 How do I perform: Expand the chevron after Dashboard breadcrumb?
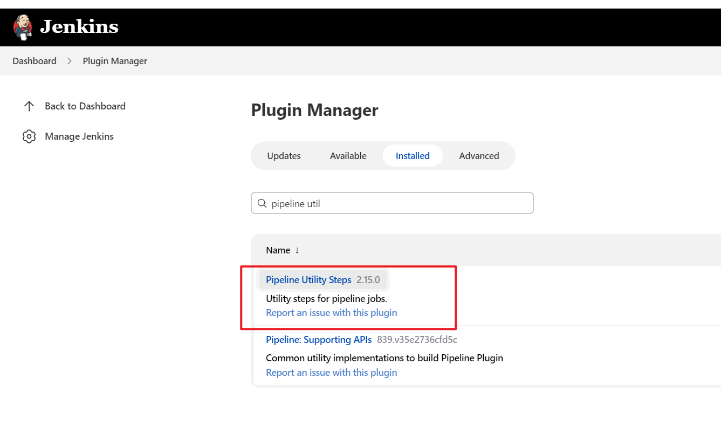click(x=70, y=61)
